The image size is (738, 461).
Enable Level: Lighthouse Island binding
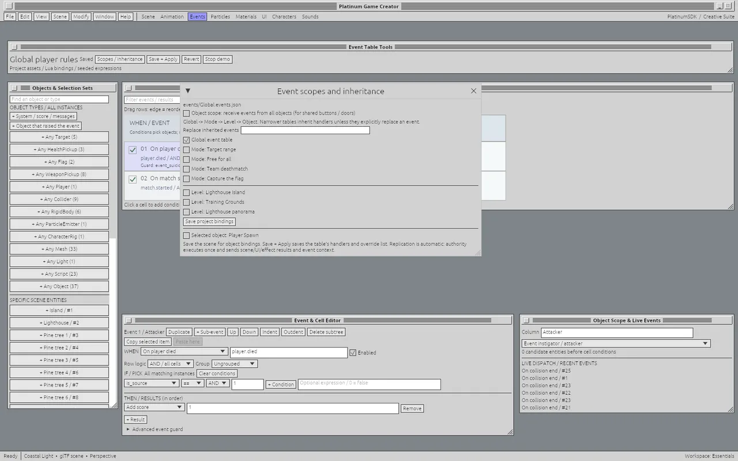coord(186,192)
